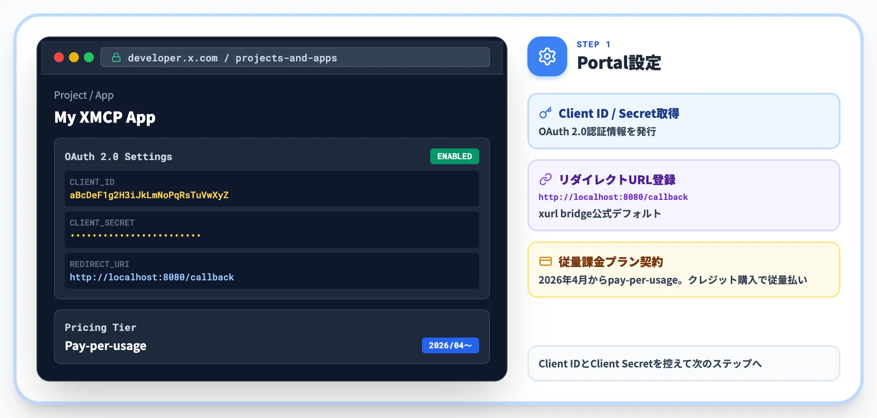Click the 従量課金プラン契約 card title
Image resolution: width=877 pixels, height=418 pixels.
610,262
